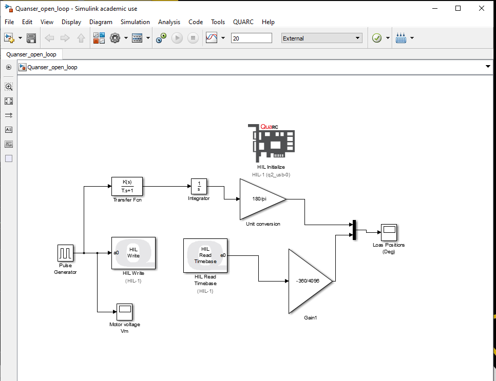Viewport: 496px width, 381px height.
Task: Open Model Configuration Parameters gear icon
Action: (x=115, y=37)
